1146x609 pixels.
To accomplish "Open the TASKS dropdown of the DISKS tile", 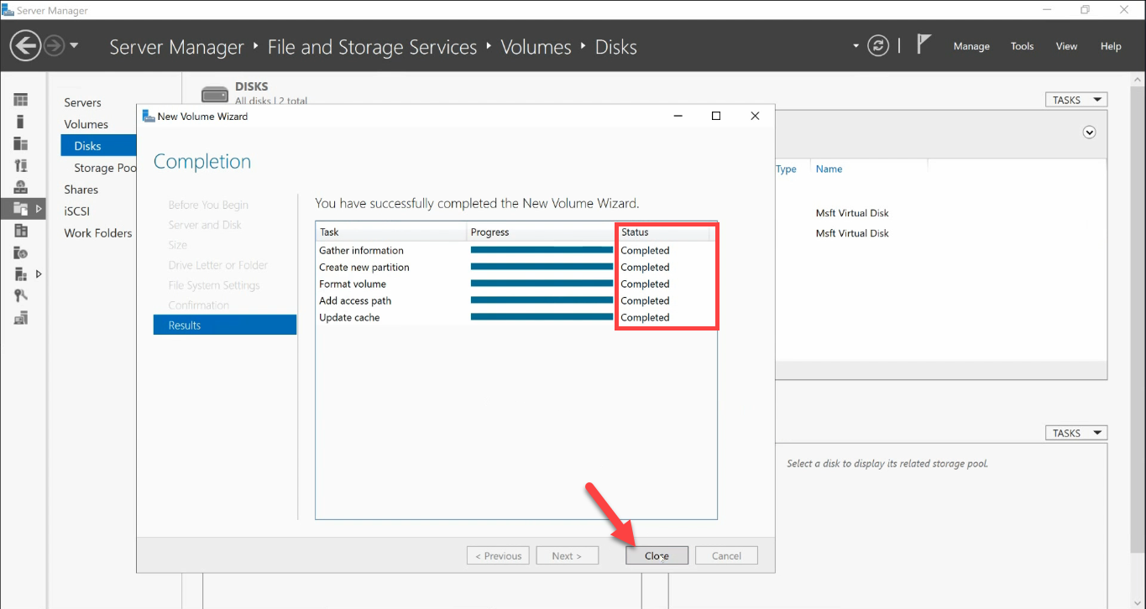I will pos(1076,100).
